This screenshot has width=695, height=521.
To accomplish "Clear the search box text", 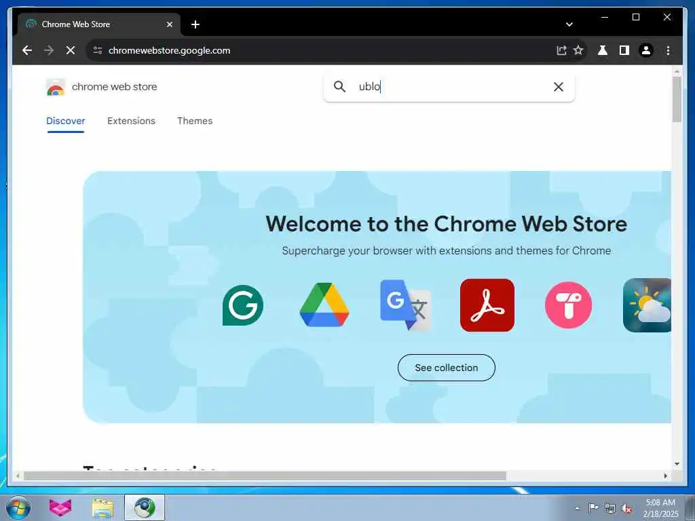I will (x=559, y=87).
